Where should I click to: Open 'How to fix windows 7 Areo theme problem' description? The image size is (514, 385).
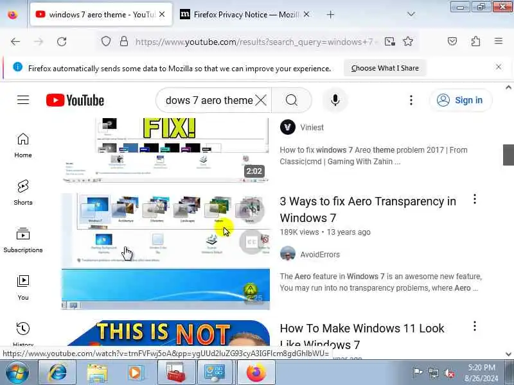374,156
